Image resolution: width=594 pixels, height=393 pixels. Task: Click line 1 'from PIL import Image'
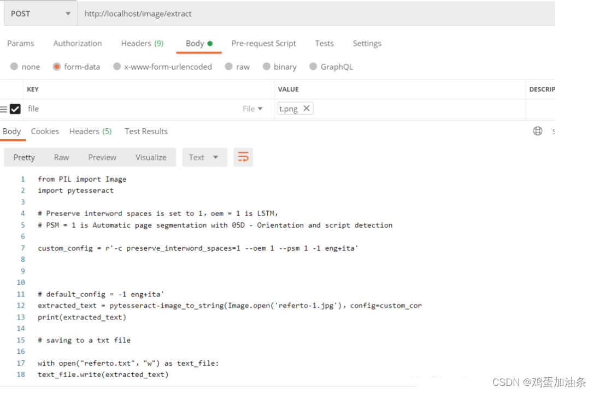coord(82,179)
